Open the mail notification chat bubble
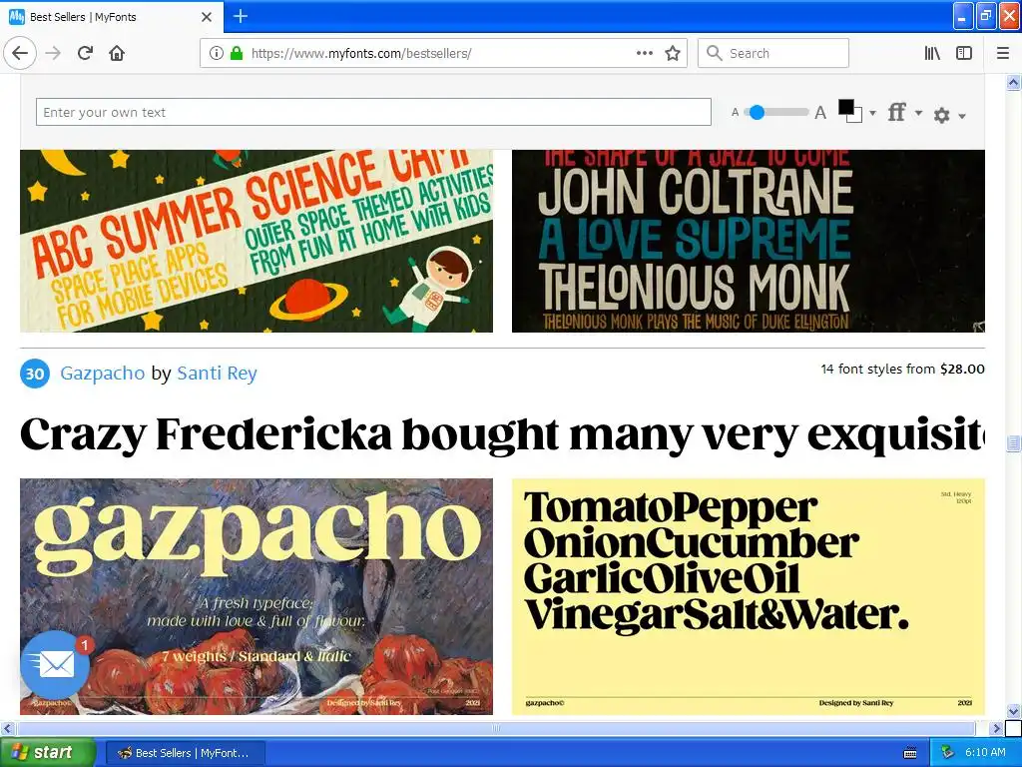This screenshot has height=767, width=1022. pyautogui.click(x=56, y=664)
